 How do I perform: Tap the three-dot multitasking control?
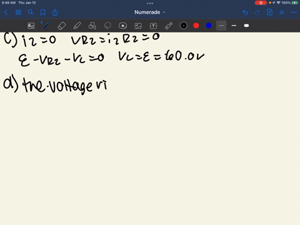point(150,3)
